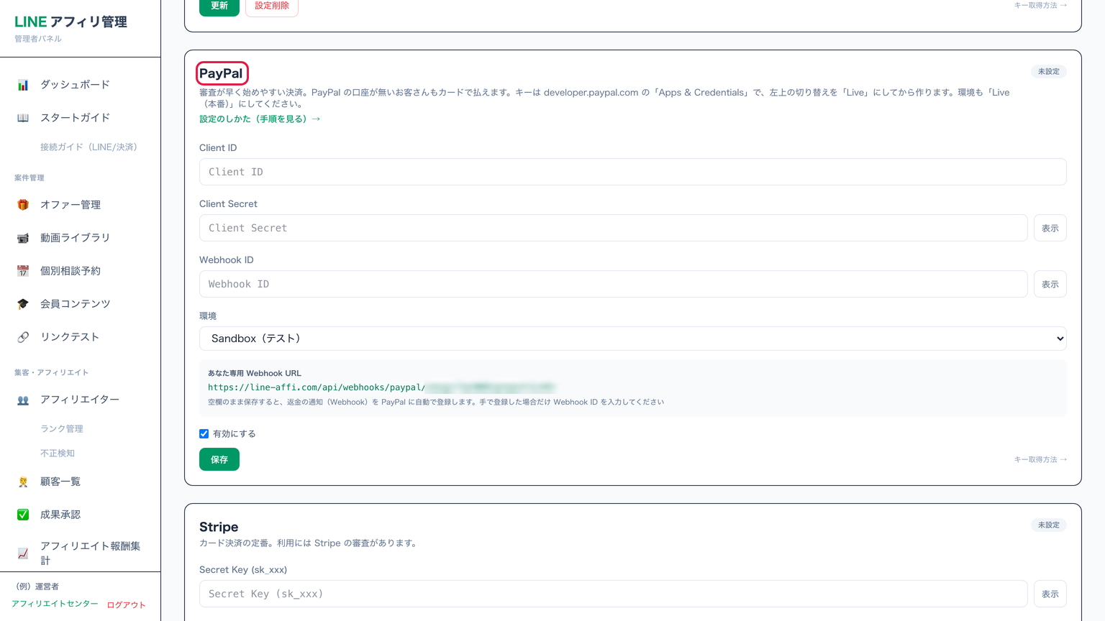Open ダッシュボード in the sidebar

(x=75, y=85)
